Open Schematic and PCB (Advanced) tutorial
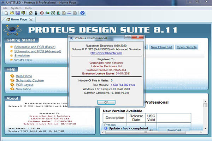Image resolution: width=212 pixels, height=141 pixels. [x=38, y=51]
